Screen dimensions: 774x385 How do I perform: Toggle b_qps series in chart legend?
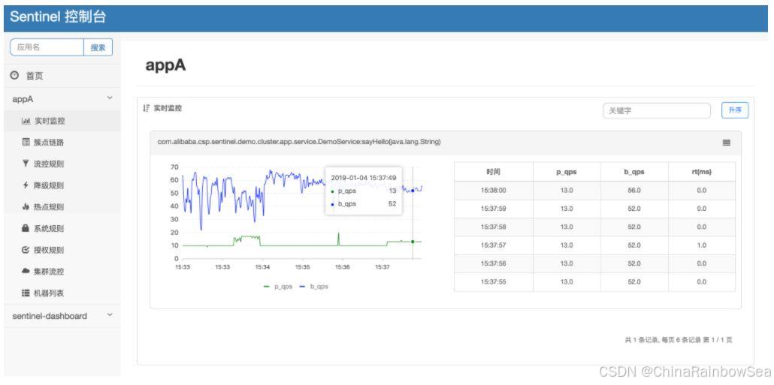(x=314, y=287)
